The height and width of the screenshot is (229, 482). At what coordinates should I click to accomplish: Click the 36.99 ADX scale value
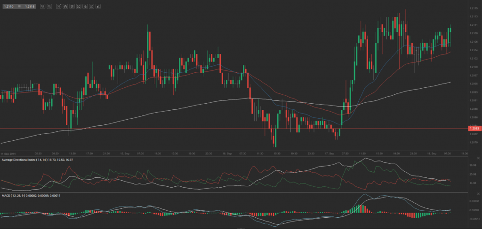pos(473,165)
